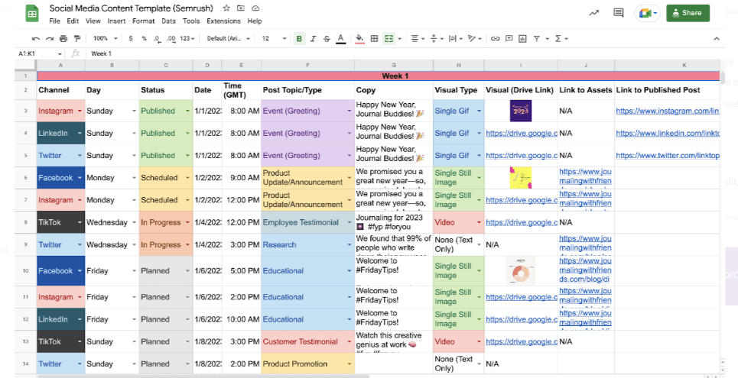The image size is (738, 378).
Task: Open text color picker
Action: coord(341,38)
